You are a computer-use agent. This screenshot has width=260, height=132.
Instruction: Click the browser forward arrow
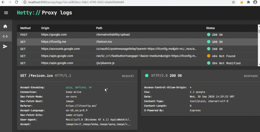(x=10, y=2)
